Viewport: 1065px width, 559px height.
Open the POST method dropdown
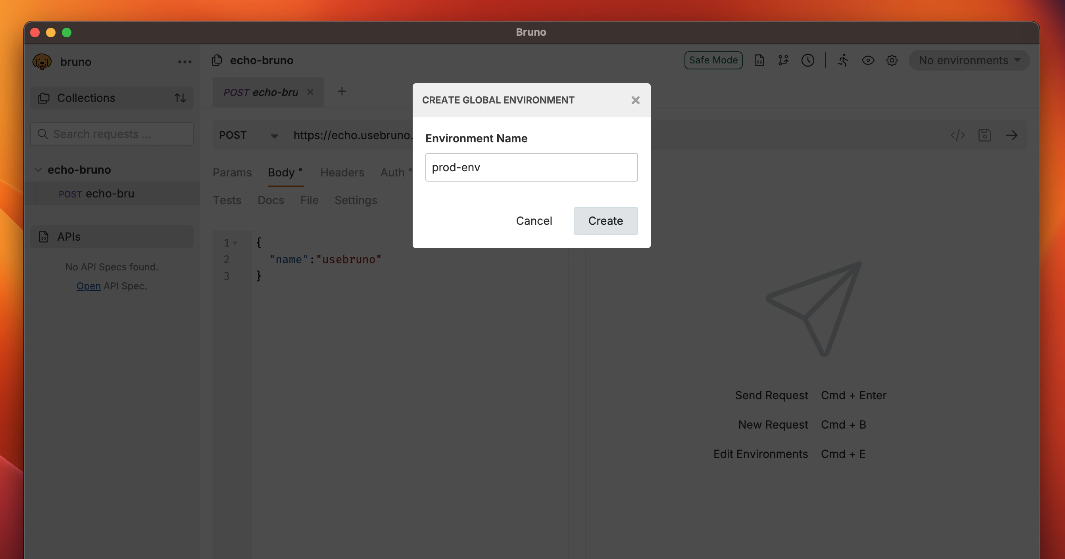[x=248, y=135]
